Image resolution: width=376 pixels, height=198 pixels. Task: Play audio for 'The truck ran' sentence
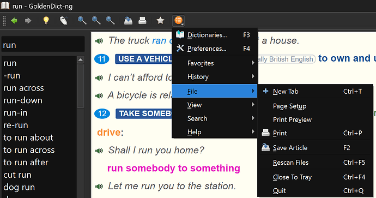(99, 41)
